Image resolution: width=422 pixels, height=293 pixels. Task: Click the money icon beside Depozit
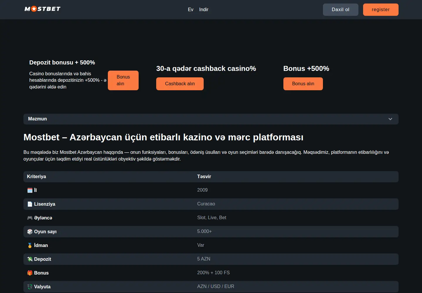pos(30,259)
